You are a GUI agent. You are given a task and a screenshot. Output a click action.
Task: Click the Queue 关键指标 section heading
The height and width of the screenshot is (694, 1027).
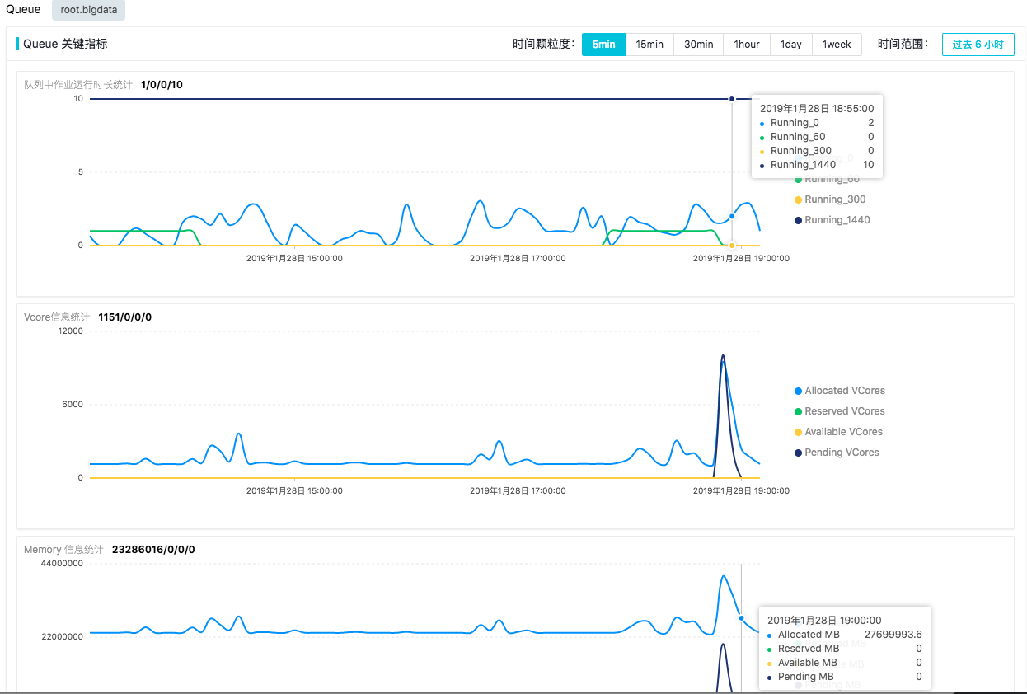(x=65, y=44)
